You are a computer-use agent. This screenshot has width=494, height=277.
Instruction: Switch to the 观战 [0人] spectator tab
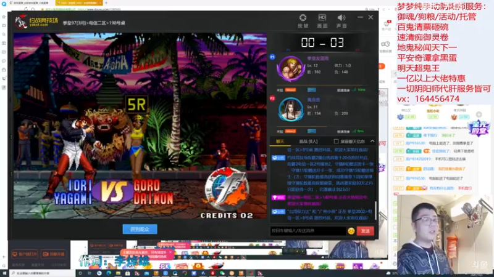click(x=308, y=142)
